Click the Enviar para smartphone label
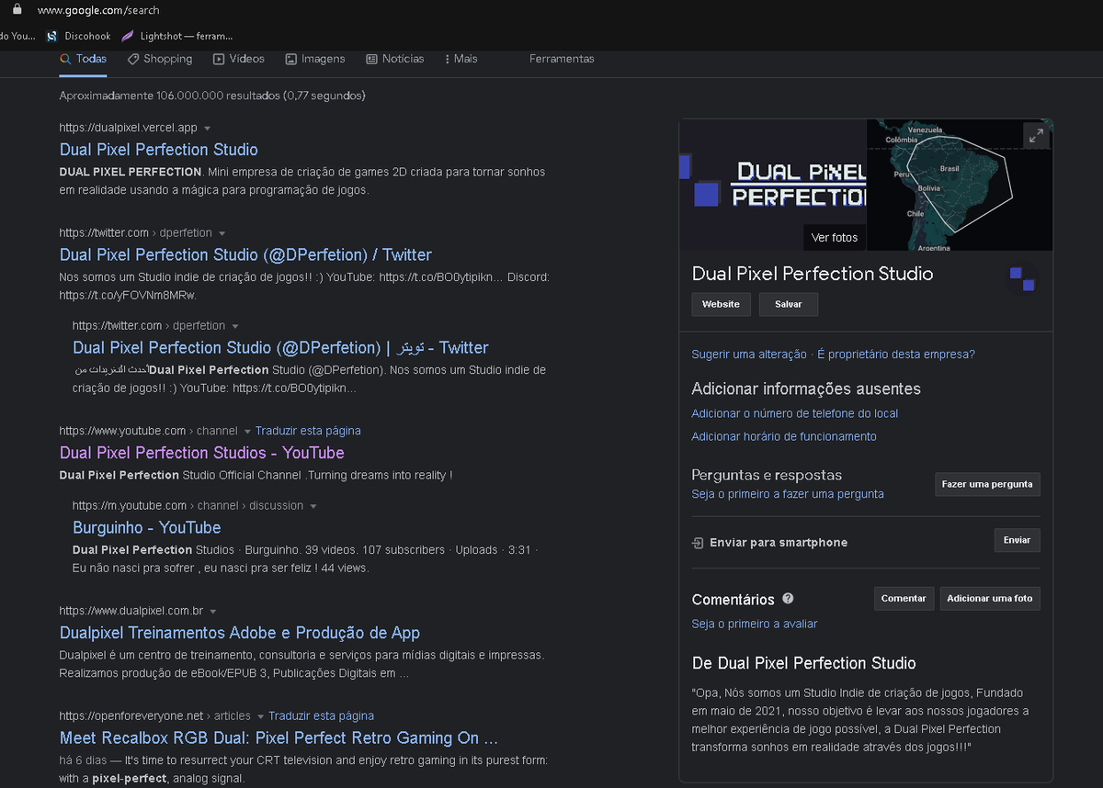This screenshot has height=788, width=1103. click(x=779, y=543)
